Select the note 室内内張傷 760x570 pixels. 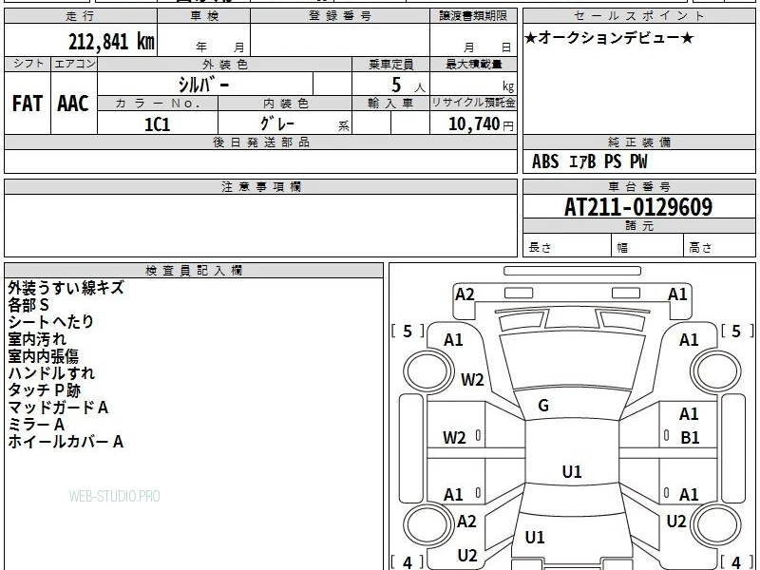[43, 356]
